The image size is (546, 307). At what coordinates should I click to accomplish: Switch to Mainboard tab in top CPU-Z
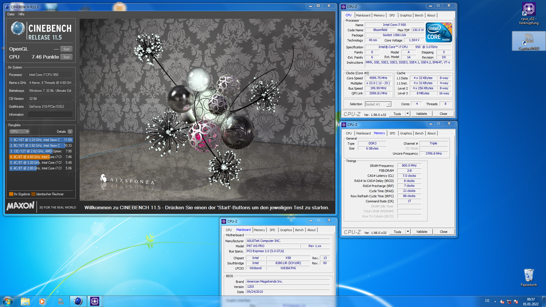tap(363, 15)
